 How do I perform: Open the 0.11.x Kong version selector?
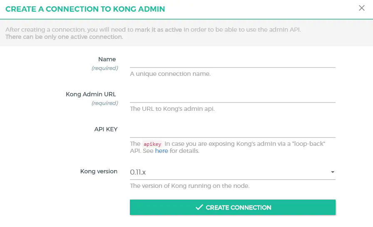[231, 172]
